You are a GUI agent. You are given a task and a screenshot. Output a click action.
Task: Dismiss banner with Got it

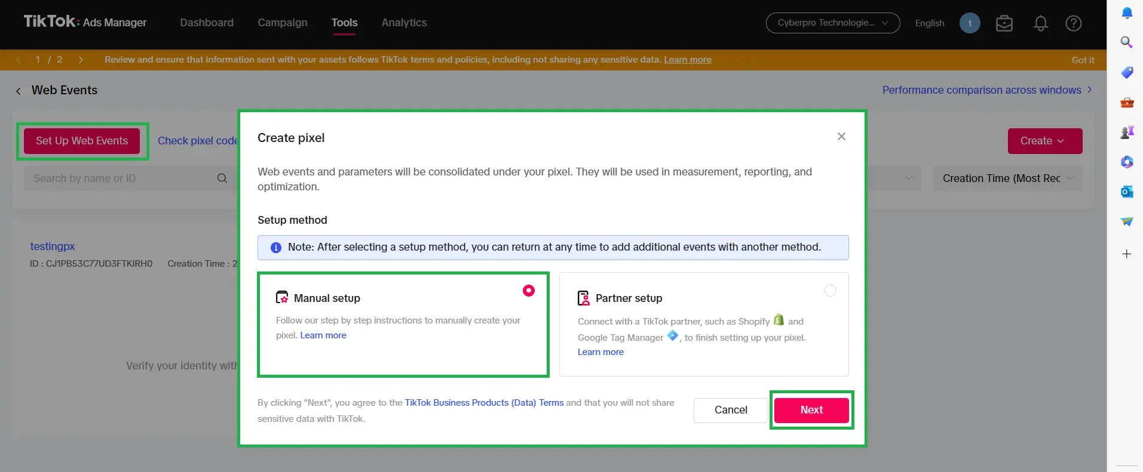[x=1083, y=60]
